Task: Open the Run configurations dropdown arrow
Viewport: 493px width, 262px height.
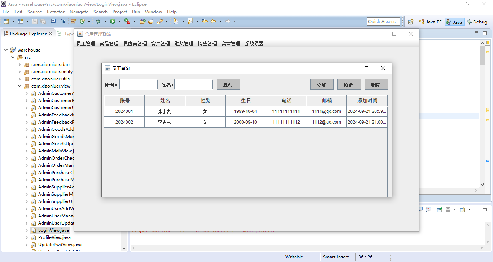Action: point(119,22)
